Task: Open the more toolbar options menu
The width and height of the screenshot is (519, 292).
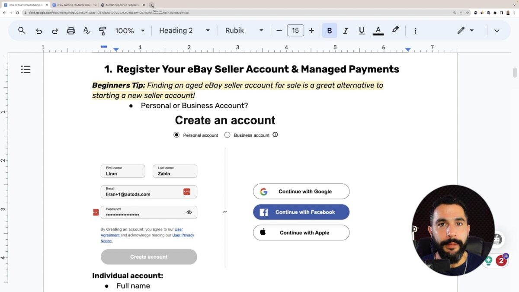Action: coord(415,30)
